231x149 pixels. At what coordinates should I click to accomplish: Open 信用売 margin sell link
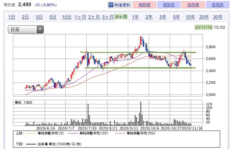coord(218,5)
